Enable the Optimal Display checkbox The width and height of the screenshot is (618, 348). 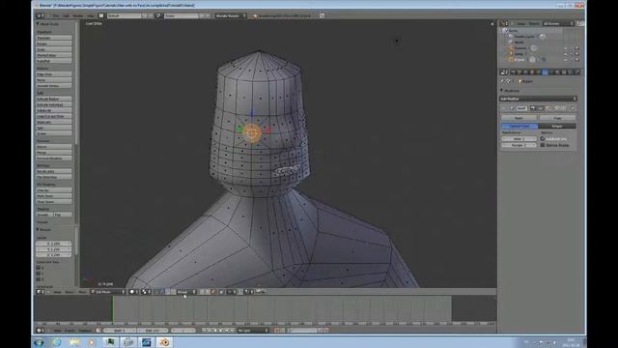pos(543,145)
